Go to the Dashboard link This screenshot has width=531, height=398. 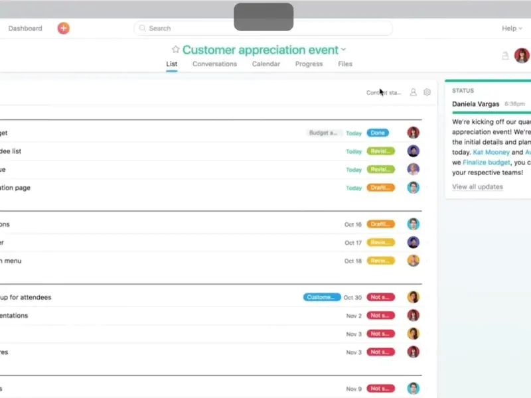click(x=25, y=29)
